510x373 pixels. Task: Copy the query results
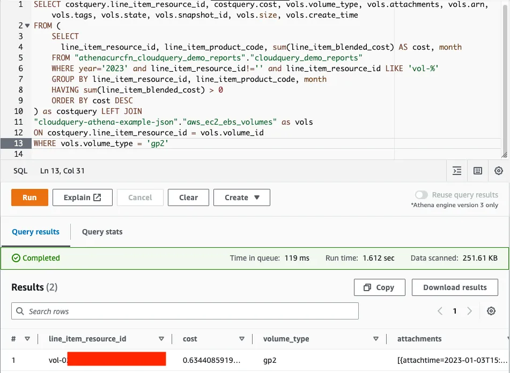[380, 287]
